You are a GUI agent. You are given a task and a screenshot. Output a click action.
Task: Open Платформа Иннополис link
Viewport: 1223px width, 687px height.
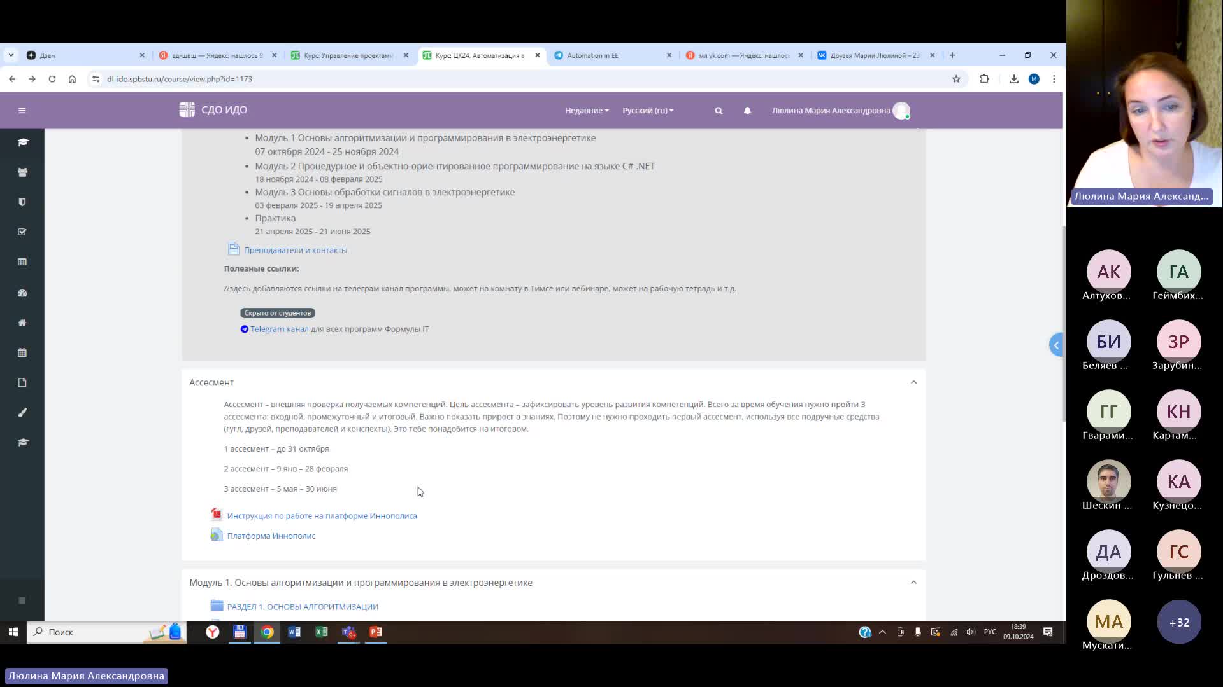(x=271, y=536)
